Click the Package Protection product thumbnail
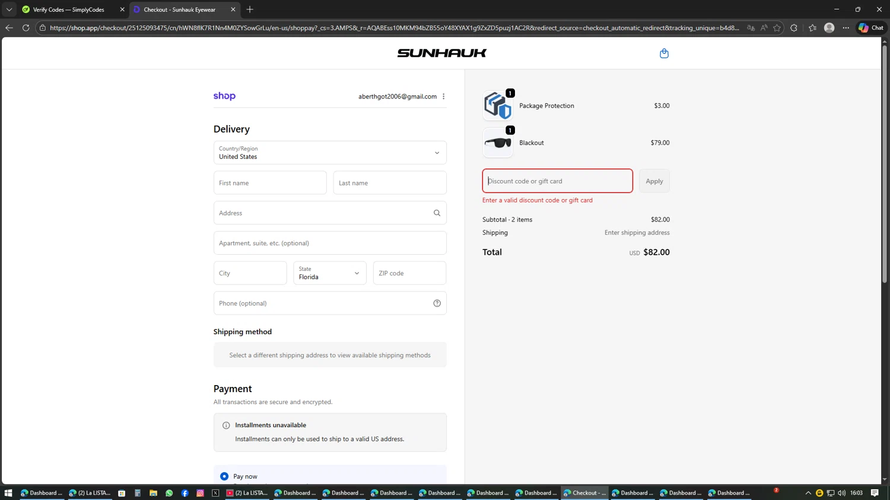This screenshot has width=890, height=500. coord(498,105)
